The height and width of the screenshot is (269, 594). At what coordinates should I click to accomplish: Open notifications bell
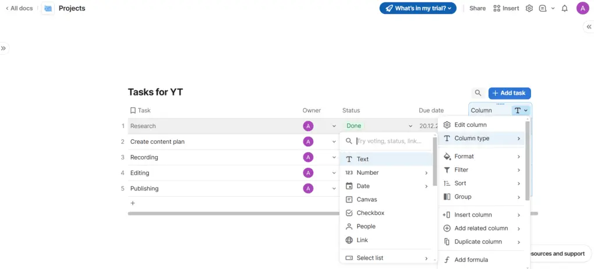tap(564, 8)
